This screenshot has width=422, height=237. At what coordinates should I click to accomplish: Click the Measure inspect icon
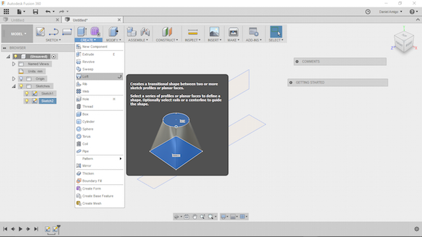[193, 32]
